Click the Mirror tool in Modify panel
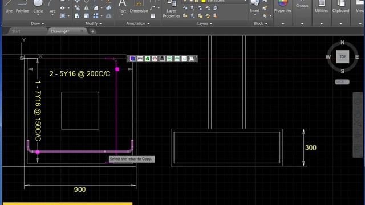The height and width of the screenshot is (205, 365). (x=86, y=8)
